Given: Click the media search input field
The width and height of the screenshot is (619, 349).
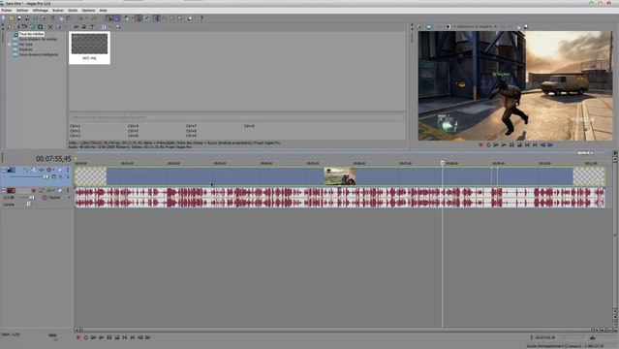Looking at the screenshot, I should pyautogui.click(x=237, y=117).
